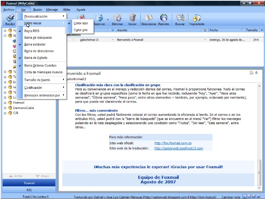
Task: Click the Arriba button
Action: [16, 176]
